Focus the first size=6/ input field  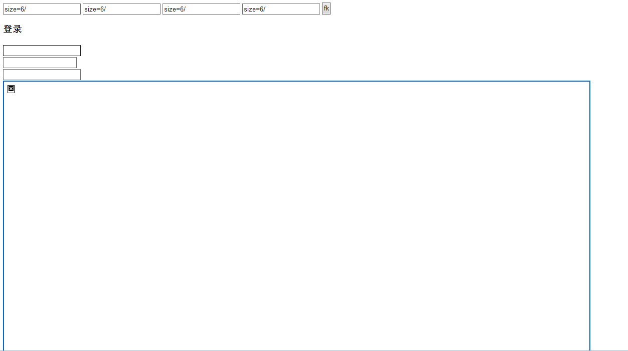point(42,9)
